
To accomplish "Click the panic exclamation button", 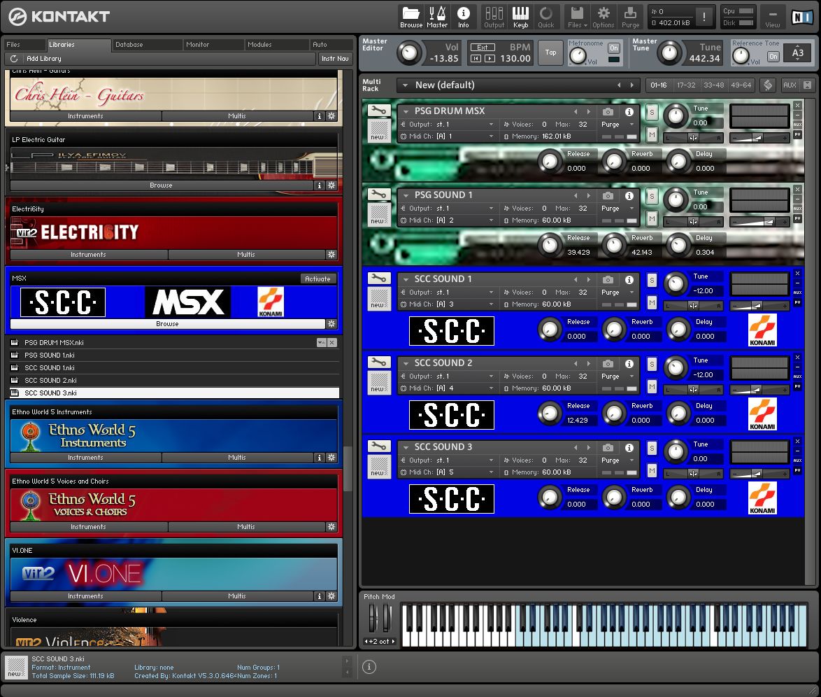I will [704, 17].
